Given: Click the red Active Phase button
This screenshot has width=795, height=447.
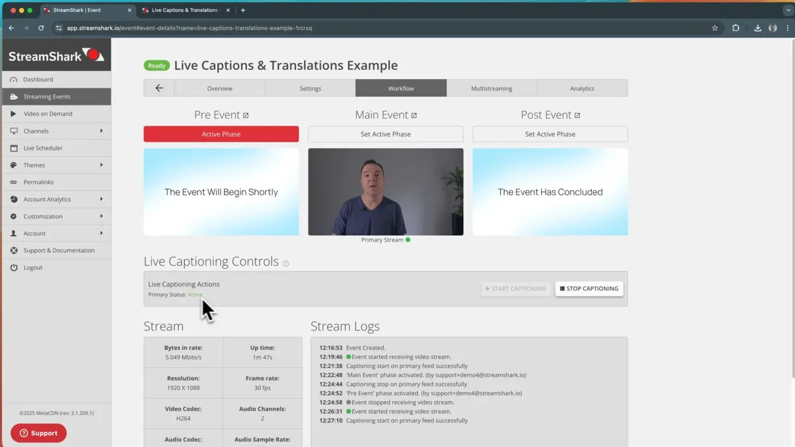Looking at the screenshot, I should pos(221,134).
